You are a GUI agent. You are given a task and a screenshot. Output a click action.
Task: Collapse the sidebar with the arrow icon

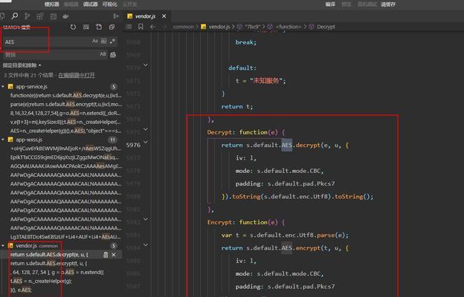(x=116, y=16)
